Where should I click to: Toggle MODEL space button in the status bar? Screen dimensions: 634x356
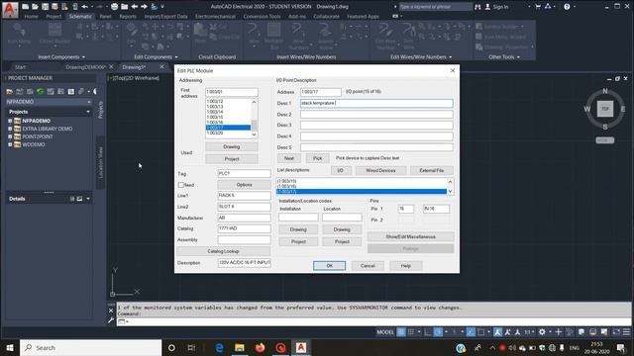385,332
